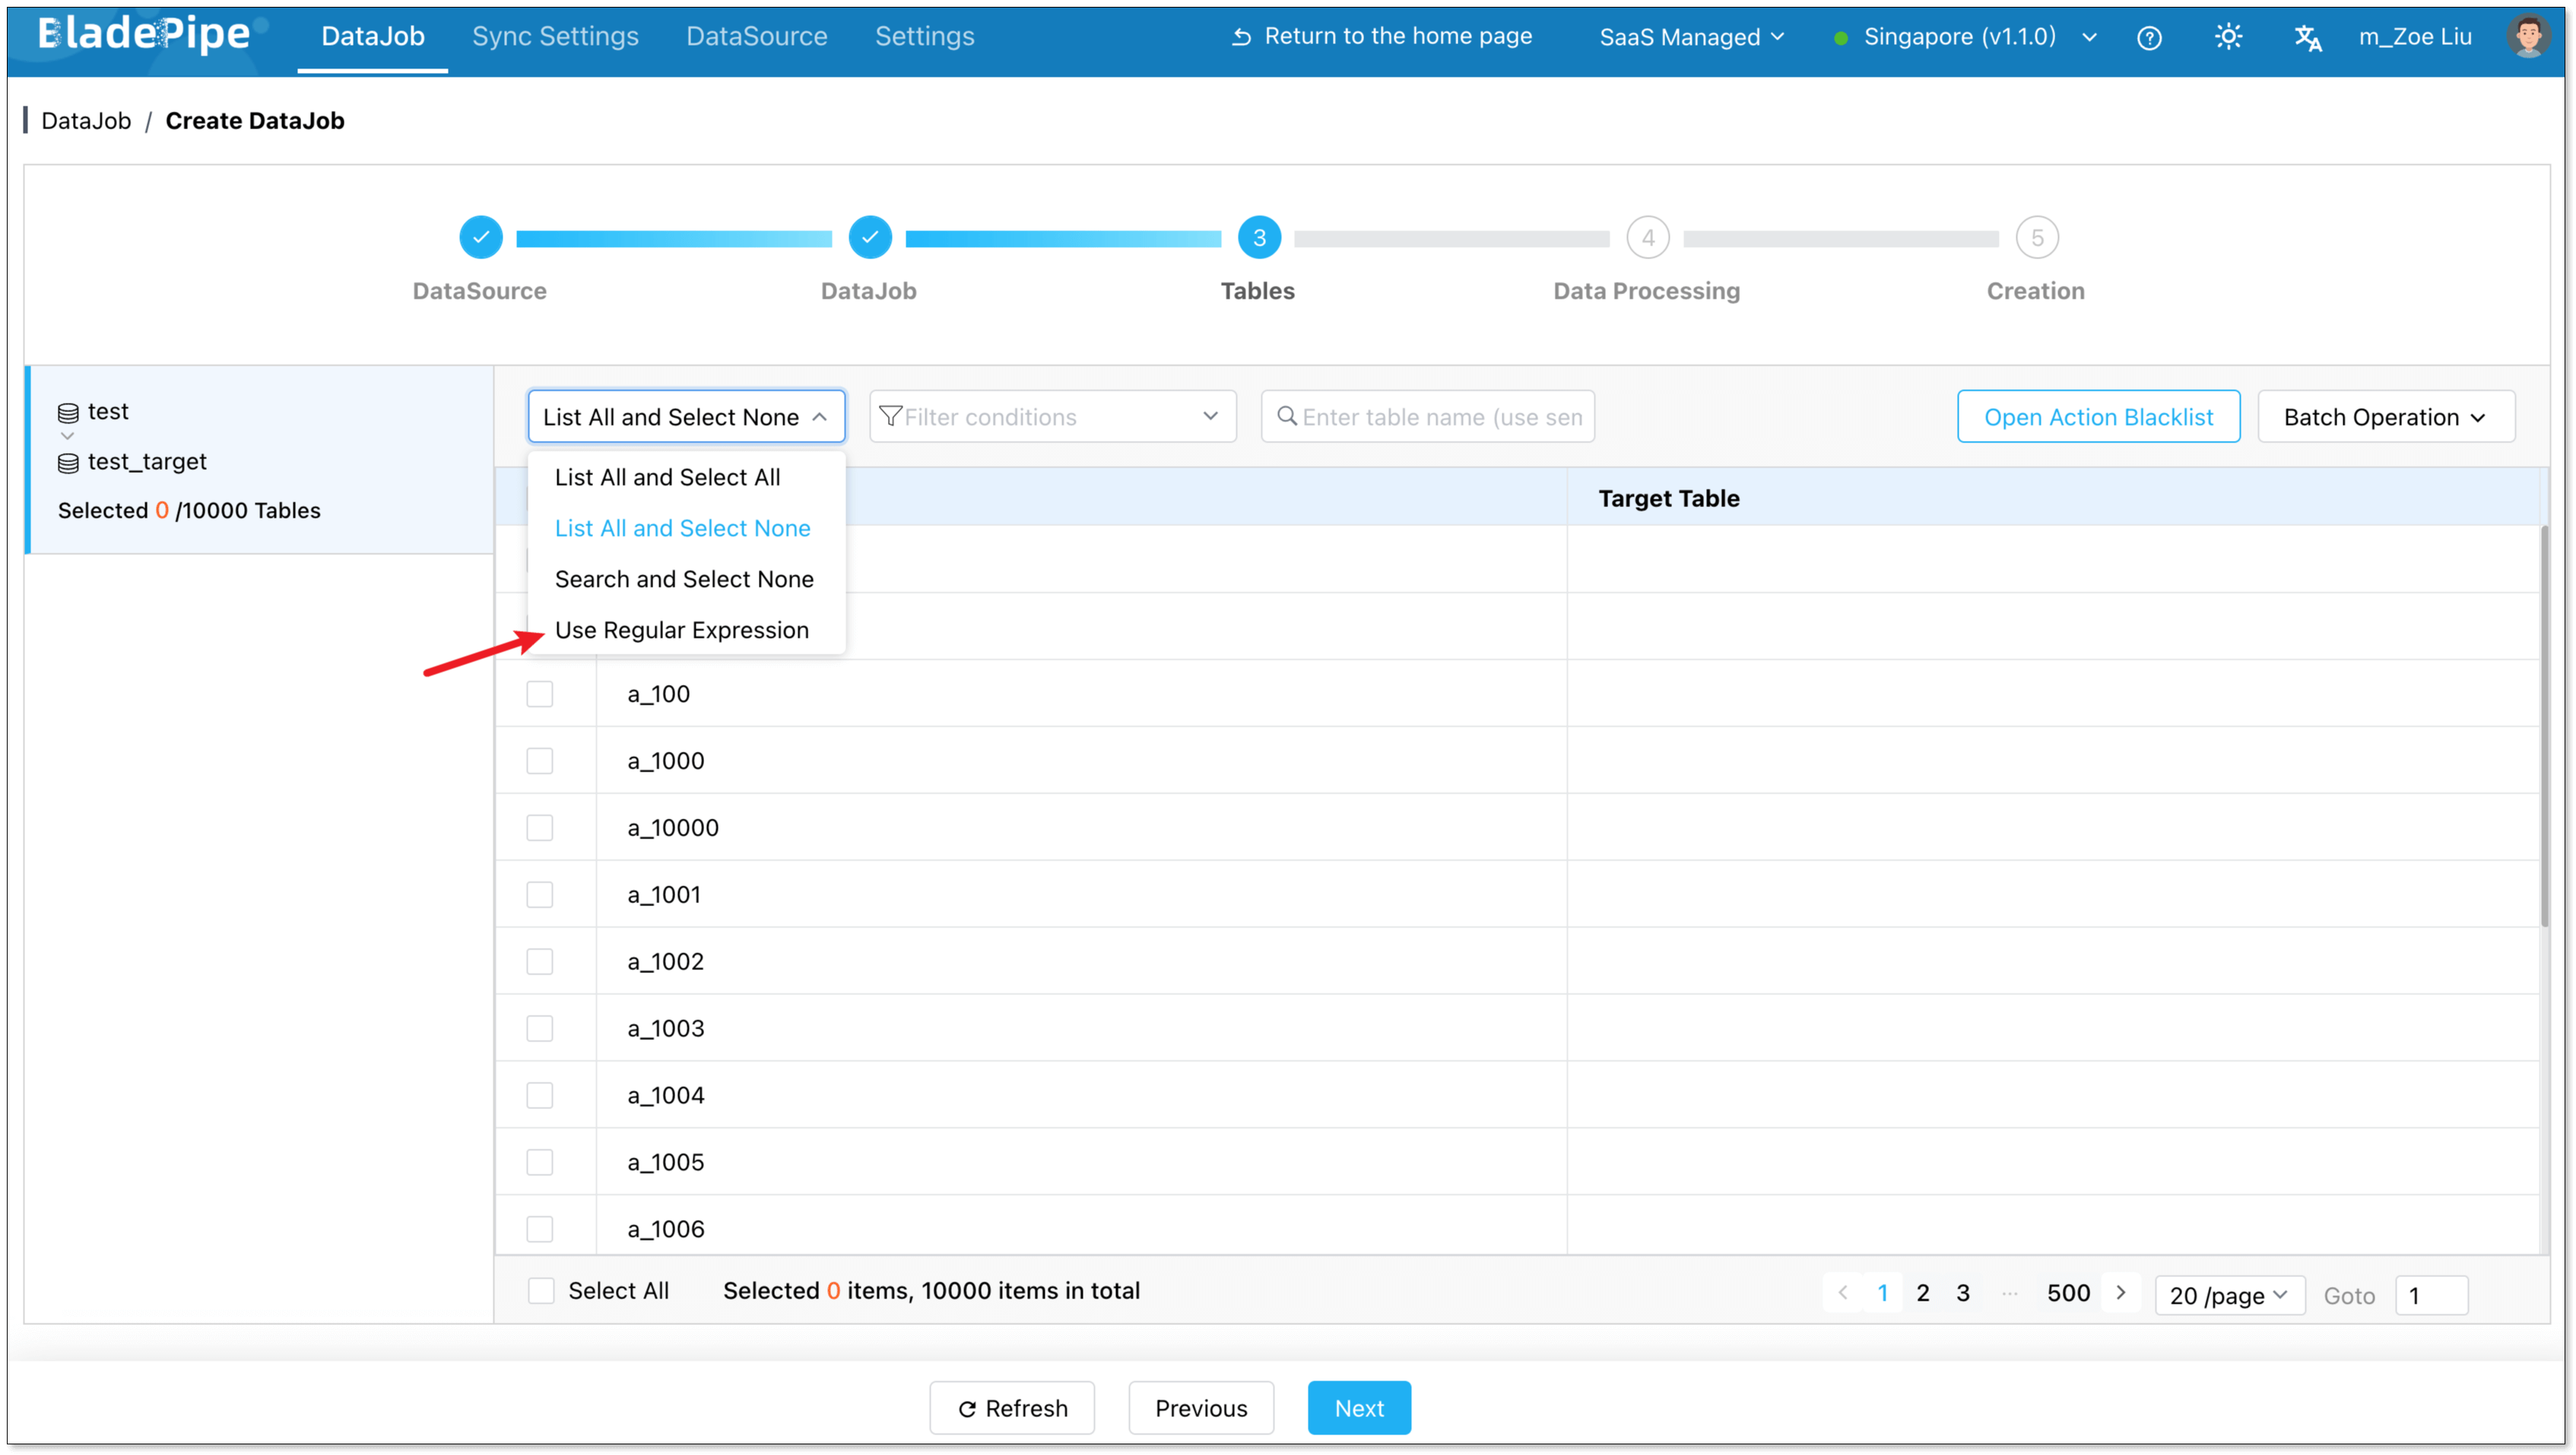Go to next page arrow in pagination
This screenshot has width=2576, height=1455.
[2121, 1293]
